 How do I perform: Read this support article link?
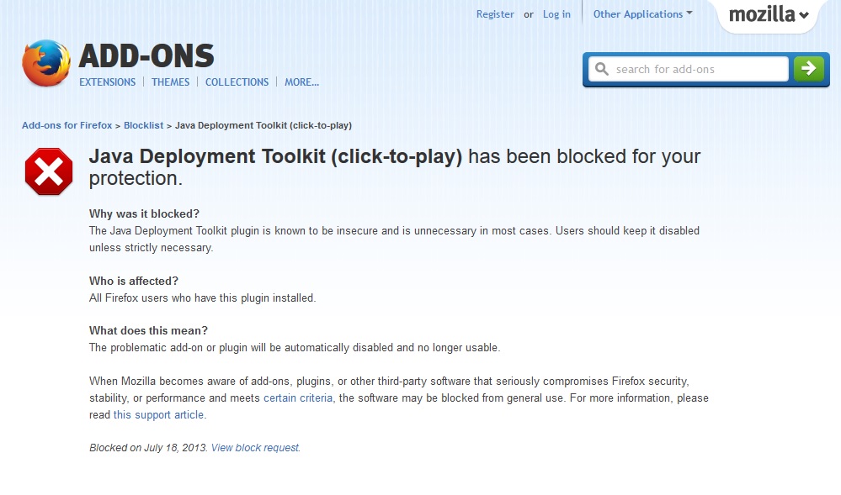click(x=158, y=415)
